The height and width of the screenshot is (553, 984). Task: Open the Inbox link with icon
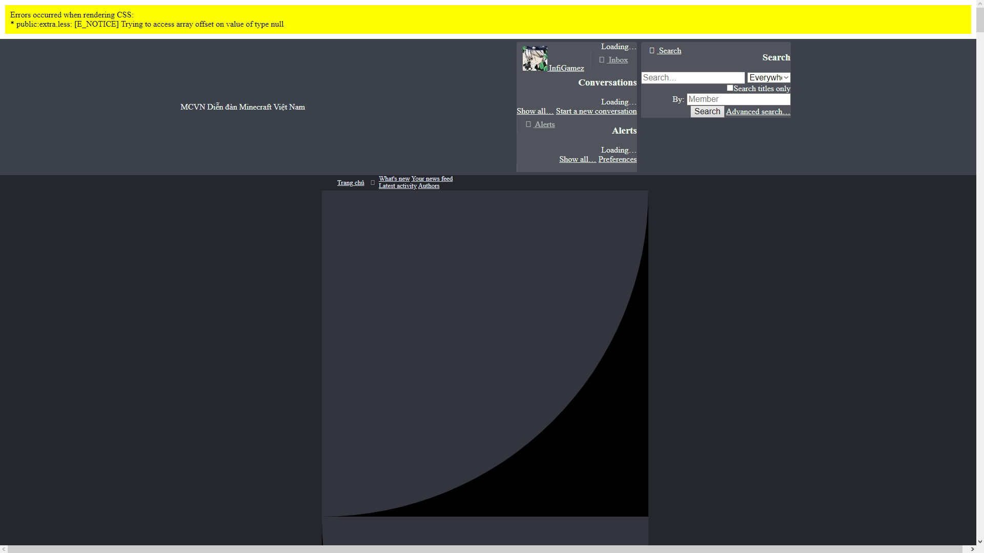point(613,60)
